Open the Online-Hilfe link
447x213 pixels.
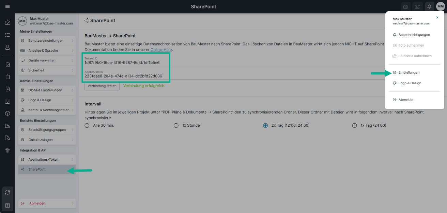(161, 50)
